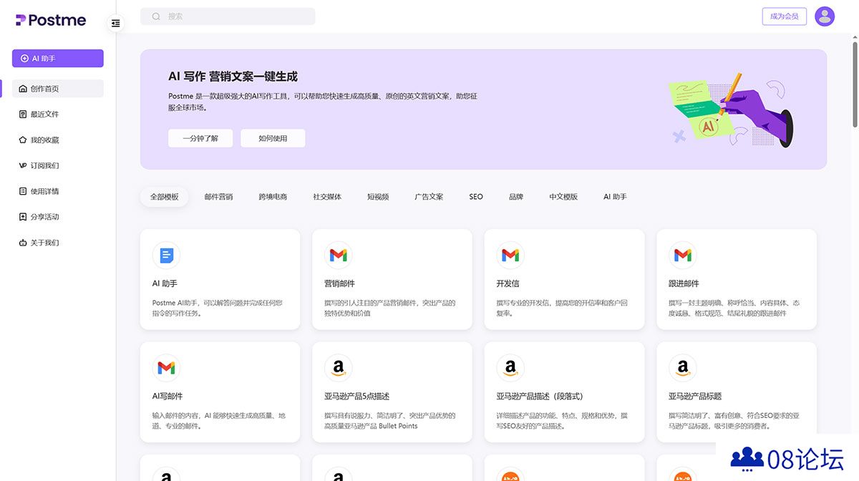Click the Amazon icon on 亚马逊产品描述（段落式） card

click(510, 368)
